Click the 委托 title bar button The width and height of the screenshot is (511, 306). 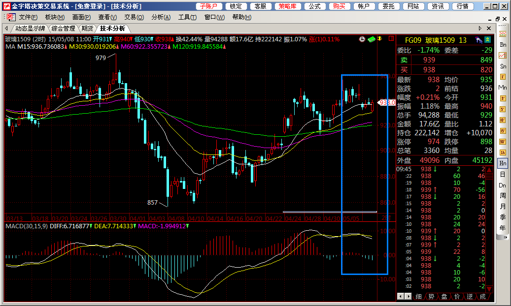point(389,6)
